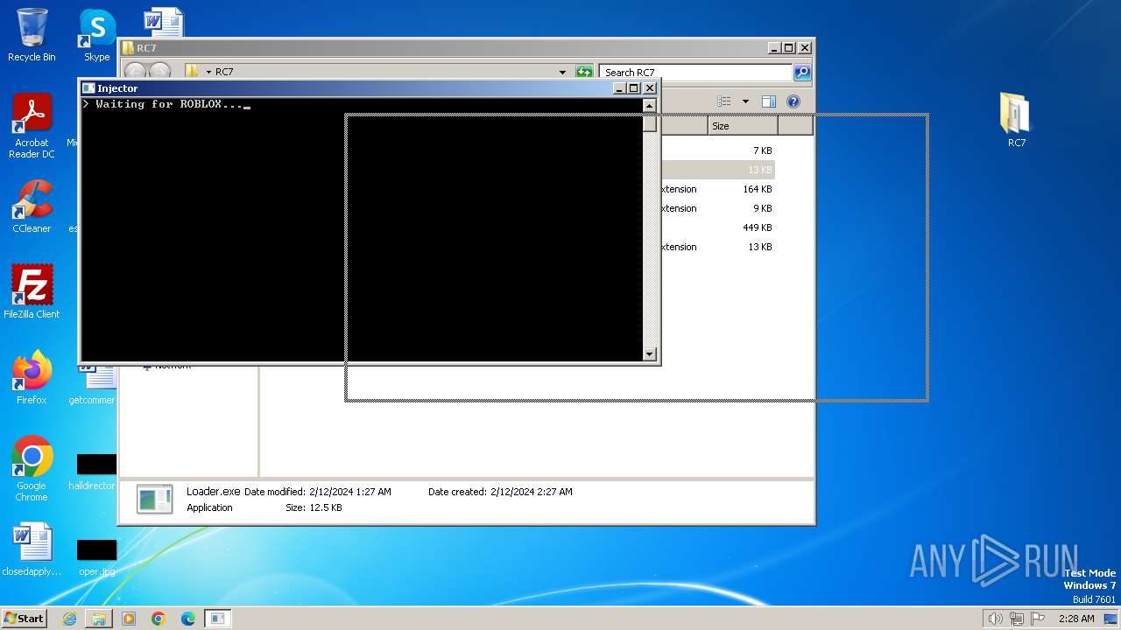The height and width of the screenshot is (630, 1121).
Task: Open the Edge taskbar icon
Action: pyautogui.click(x=188, y=619)
